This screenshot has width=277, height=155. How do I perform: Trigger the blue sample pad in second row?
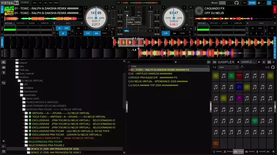[239, 87]
